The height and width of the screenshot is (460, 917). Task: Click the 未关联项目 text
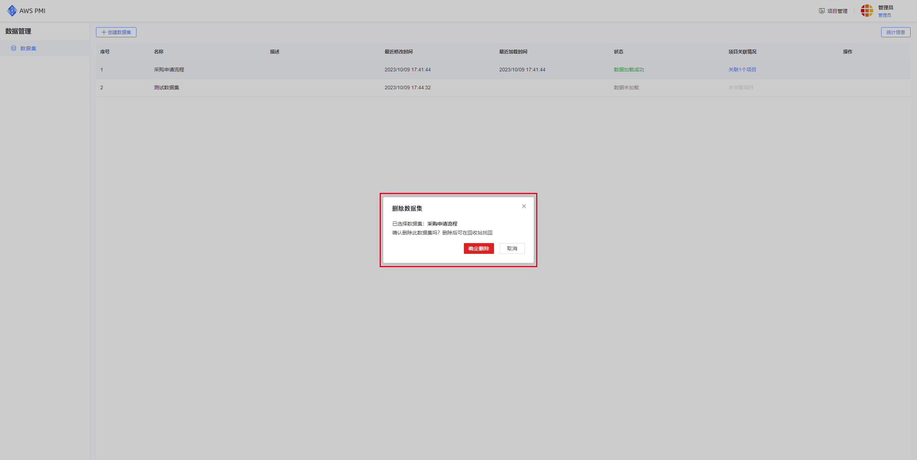tap(741, 87)
